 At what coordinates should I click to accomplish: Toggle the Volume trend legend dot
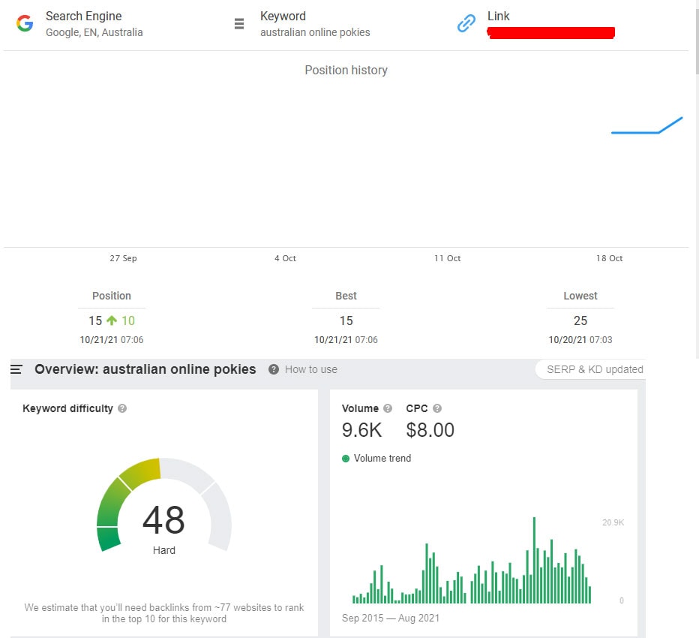tap(346, 459)
